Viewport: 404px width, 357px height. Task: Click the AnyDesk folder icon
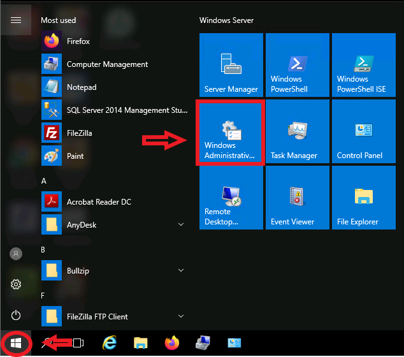point(52,224)
